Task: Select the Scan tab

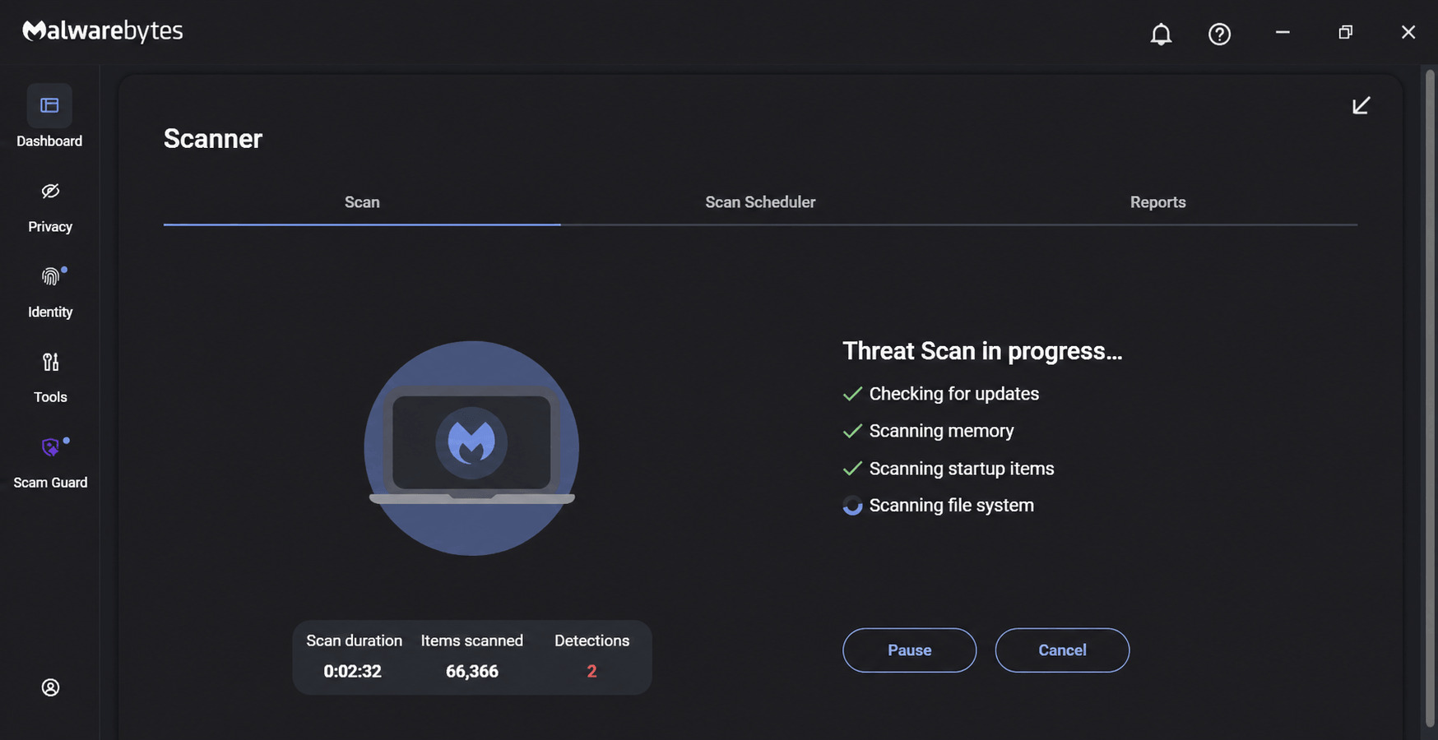Action: 362,202
